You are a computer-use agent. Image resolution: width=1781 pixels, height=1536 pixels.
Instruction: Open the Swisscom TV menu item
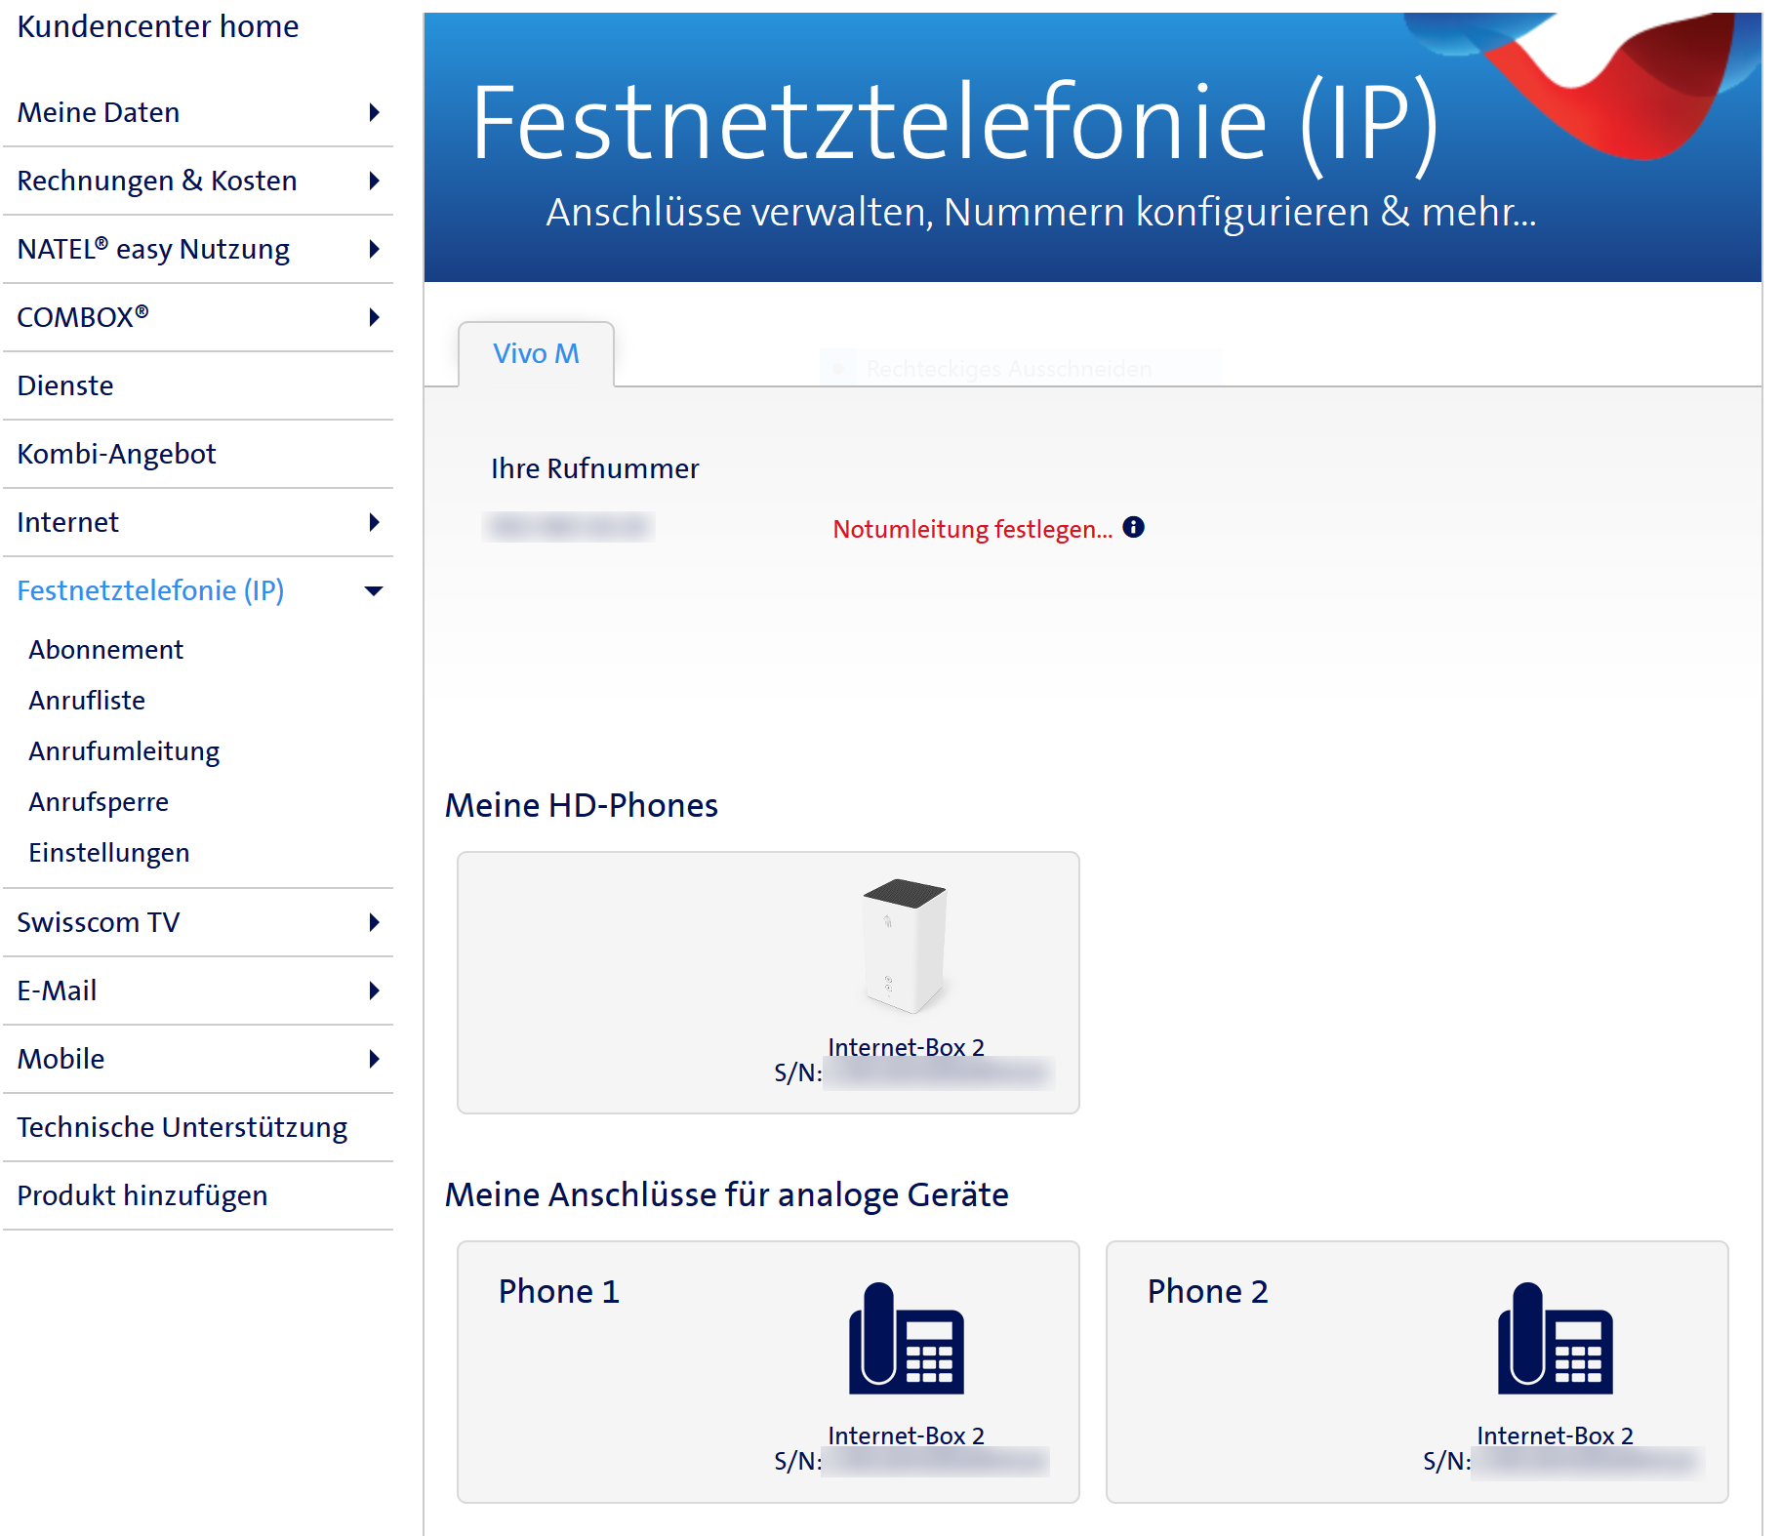point(99,922)
